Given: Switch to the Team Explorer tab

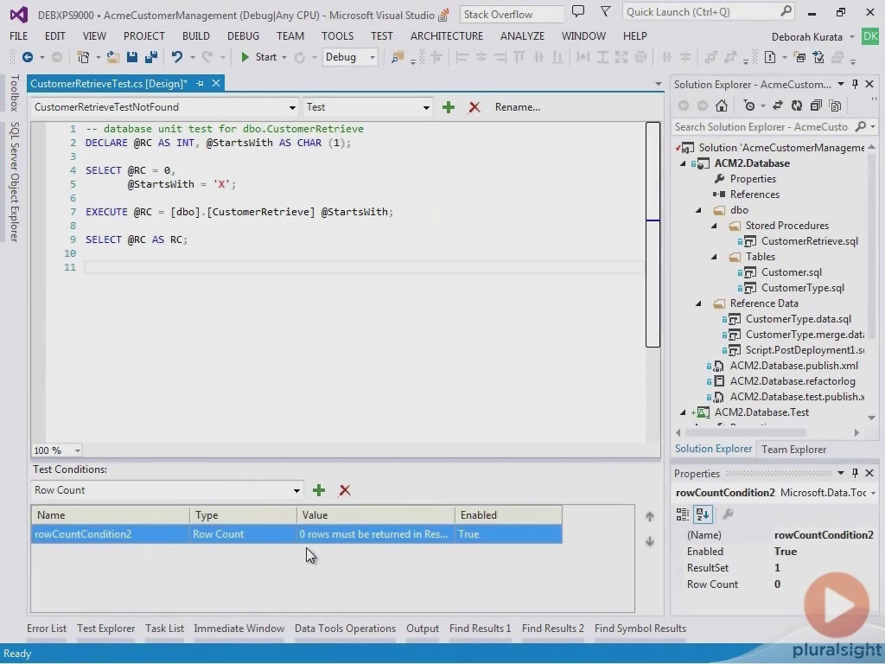Looking at the screenshot, I should 793,450.
